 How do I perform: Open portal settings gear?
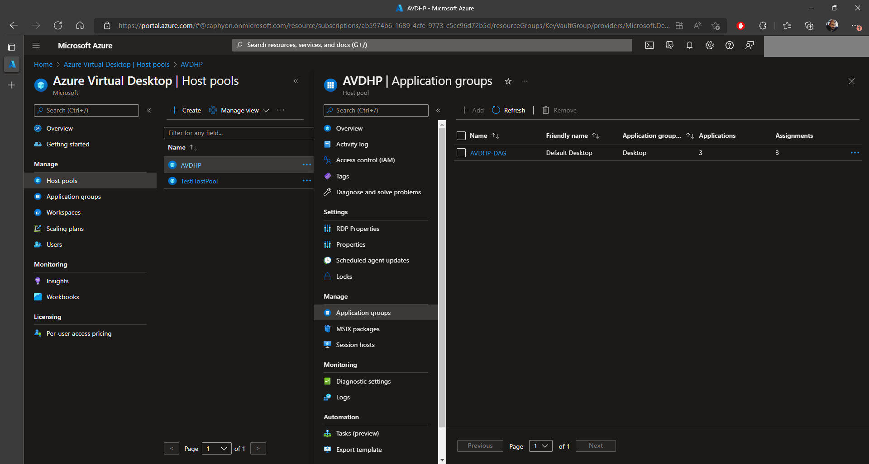click(709, 45)
